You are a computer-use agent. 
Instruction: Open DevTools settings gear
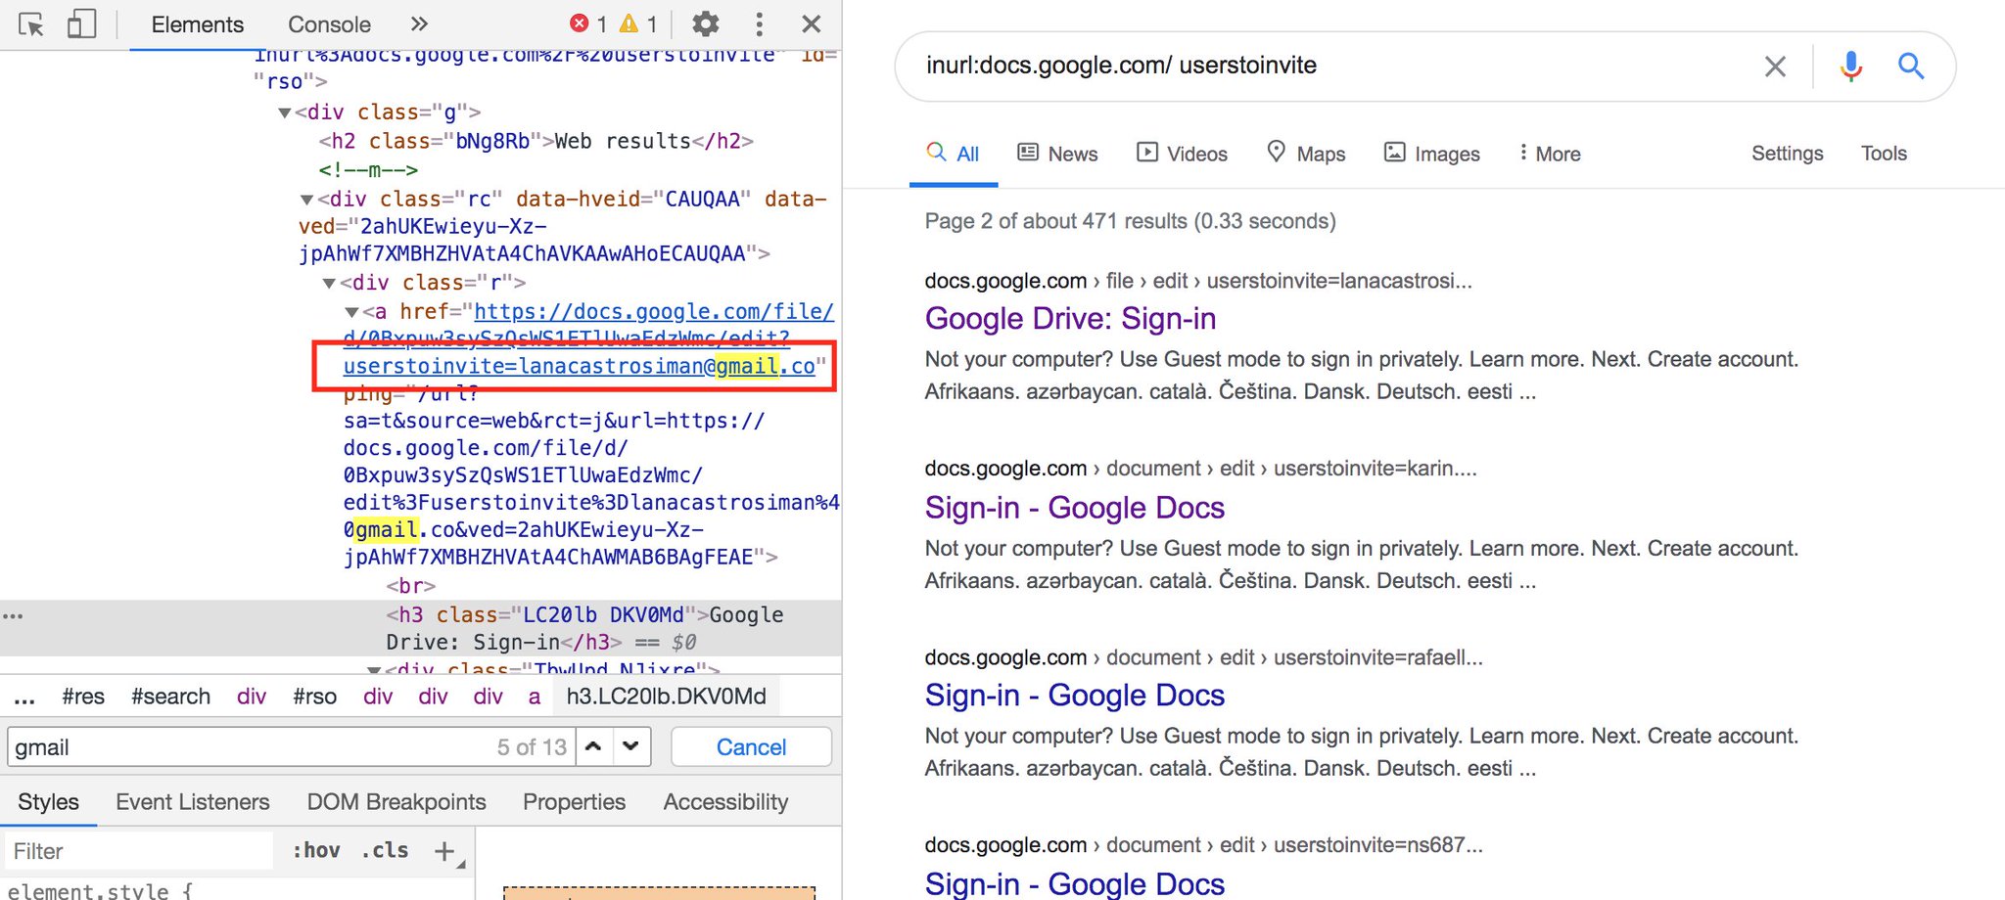(705, 23)
